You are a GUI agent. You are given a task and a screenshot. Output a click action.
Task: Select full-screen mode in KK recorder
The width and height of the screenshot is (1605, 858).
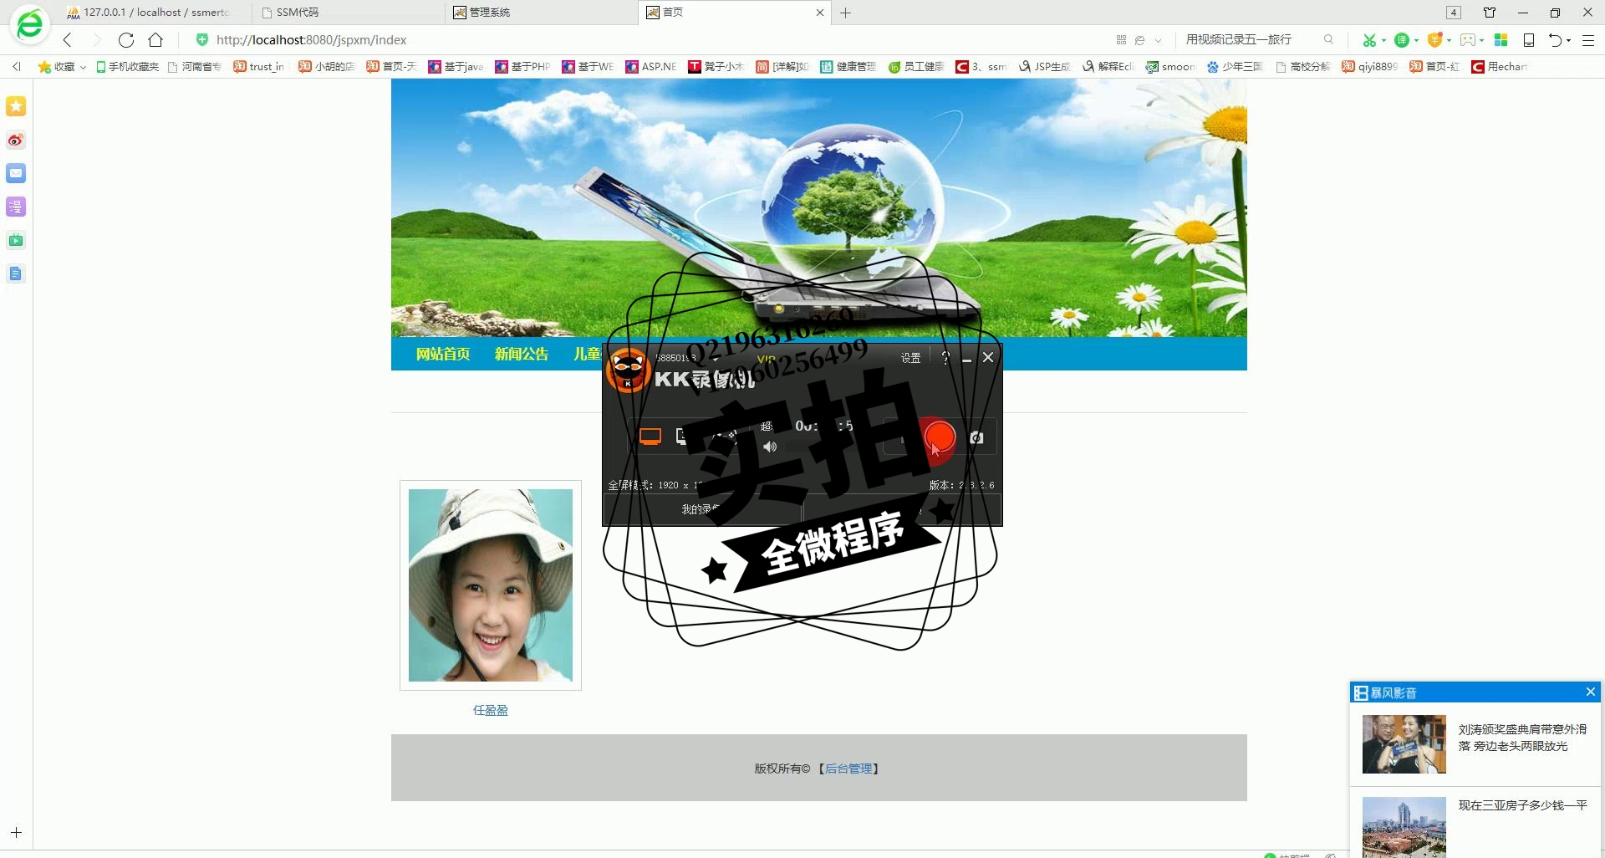point(650,437)
